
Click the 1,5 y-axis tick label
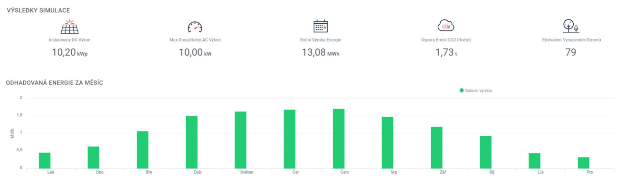point(19,115)
